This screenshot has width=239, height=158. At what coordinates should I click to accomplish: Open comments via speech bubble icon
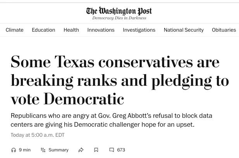(112, 150)
